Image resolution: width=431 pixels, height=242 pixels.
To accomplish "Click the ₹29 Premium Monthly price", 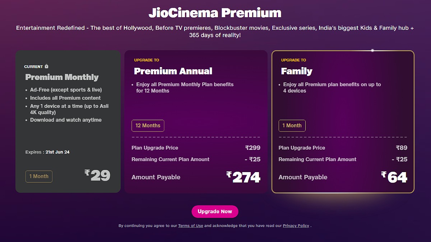I will coord(97,175).
